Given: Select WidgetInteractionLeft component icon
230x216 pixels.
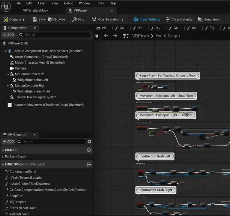Looking at the screenshot, I should [x=14, y=80].
